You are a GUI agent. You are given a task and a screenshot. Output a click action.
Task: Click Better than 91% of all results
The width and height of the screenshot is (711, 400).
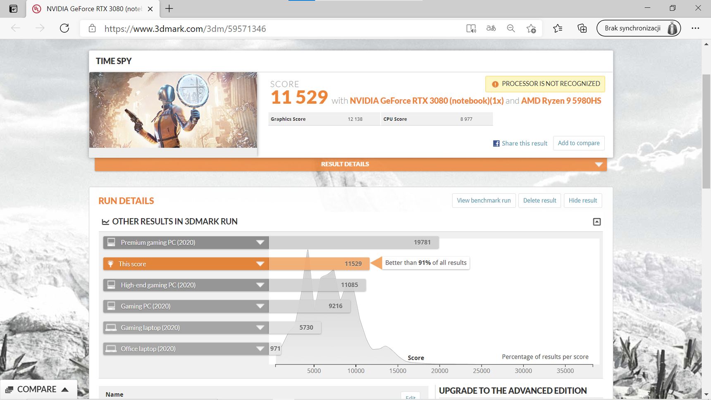426,263
